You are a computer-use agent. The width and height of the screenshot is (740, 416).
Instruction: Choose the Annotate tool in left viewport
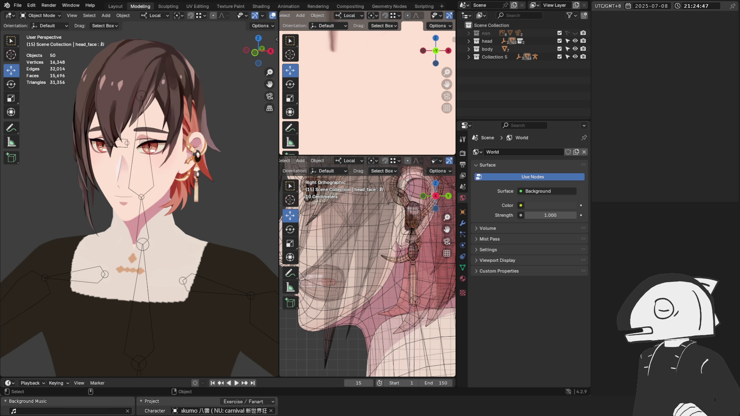tap(11, 128)
